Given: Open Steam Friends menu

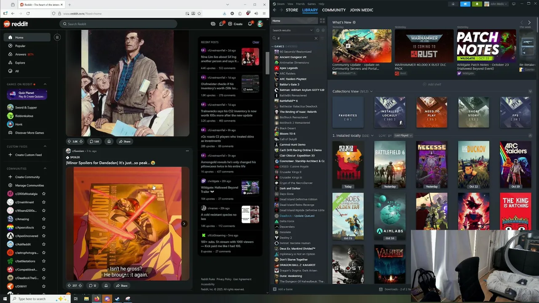Looking at the screenshot, I should [300, 4].
